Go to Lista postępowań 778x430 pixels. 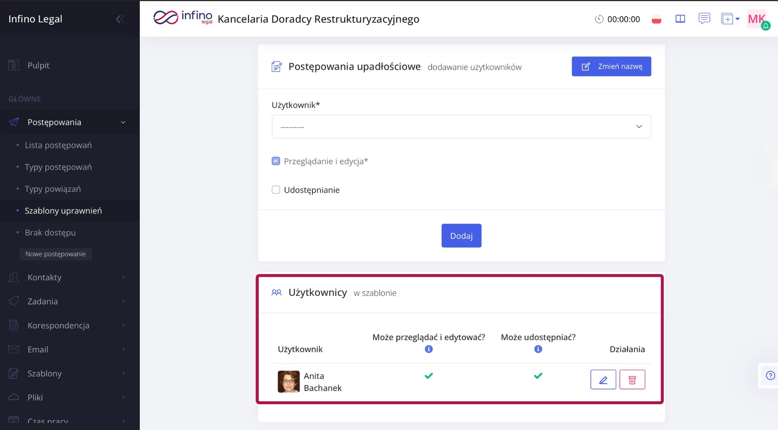(x=58, y=145)
